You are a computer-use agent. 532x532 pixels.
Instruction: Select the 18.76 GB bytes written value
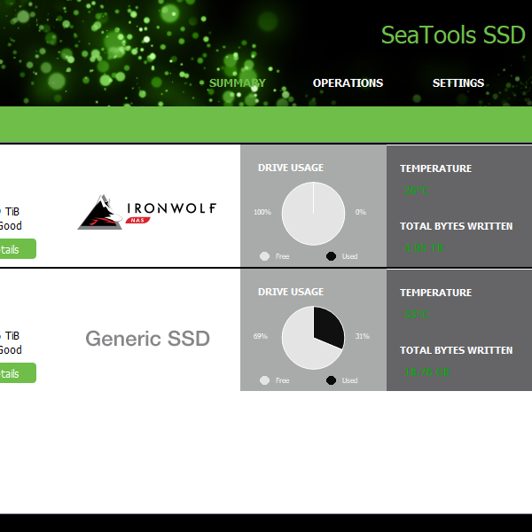pyautogui.click(x=426, y=372)
